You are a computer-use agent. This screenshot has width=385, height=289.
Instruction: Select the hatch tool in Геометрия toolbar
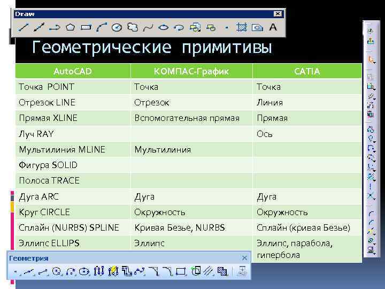point(222,271)
